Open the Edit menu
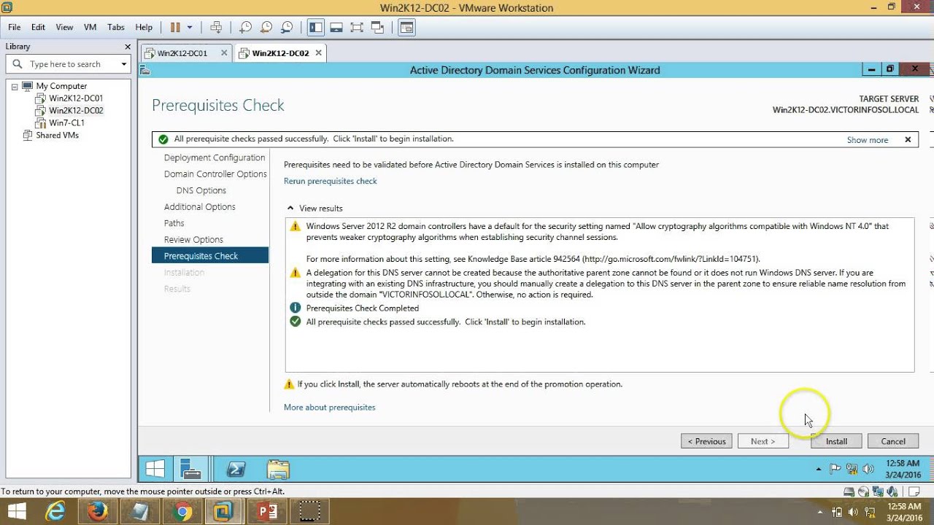The width and height of the screenshot is (934, 525). tap(38, 27)
